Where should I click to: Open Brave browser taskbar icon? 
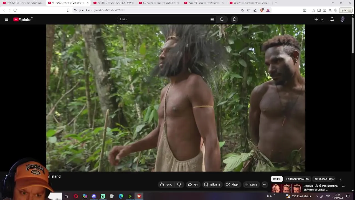(139, 196)
